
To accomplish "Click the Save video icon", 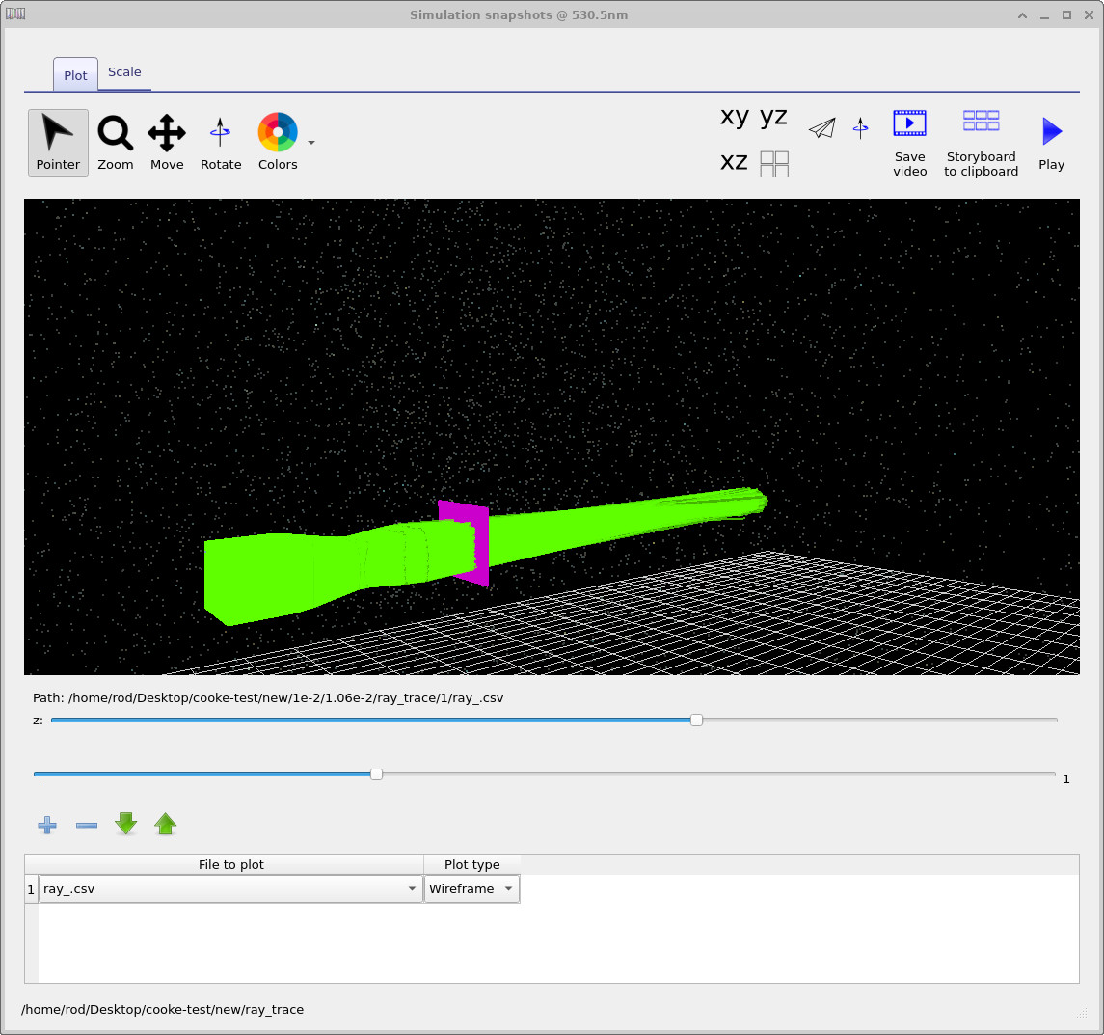I will pyautogui.click(x=909, y=123).
